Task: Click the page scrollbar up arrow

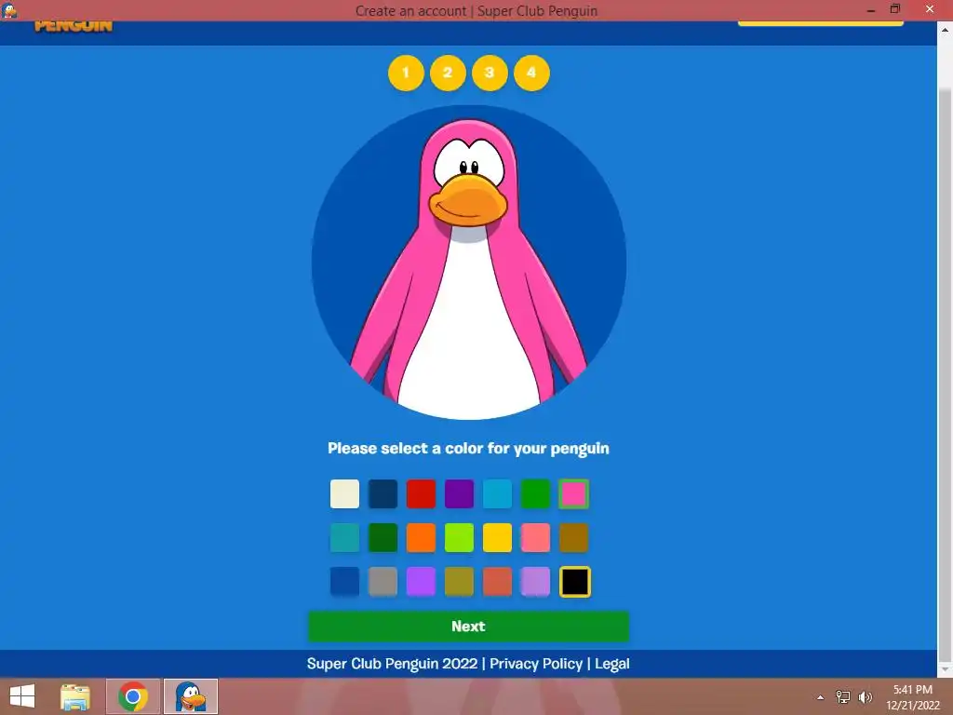Action: click(946, 29)
